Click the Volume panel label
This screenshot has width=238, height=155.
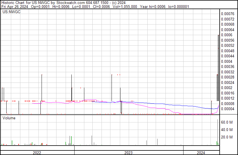9,118
